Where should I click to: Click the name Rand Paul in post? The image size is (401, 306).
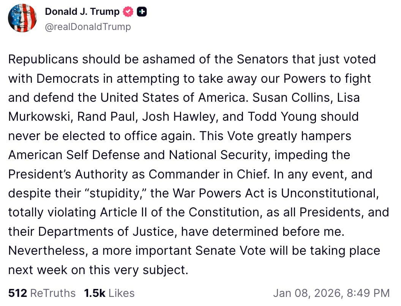click(x=106, y=117)
